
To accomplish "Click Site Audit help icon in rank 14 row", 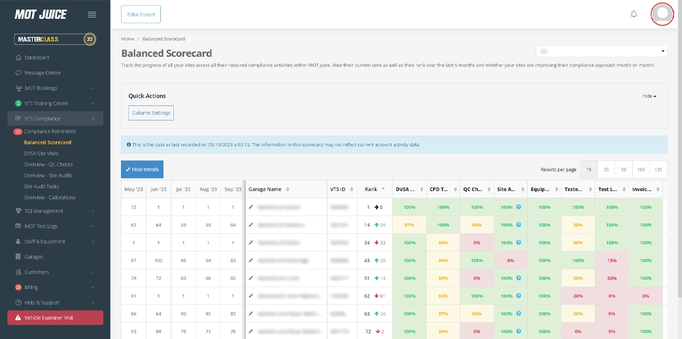I will [x=519, y=225].
